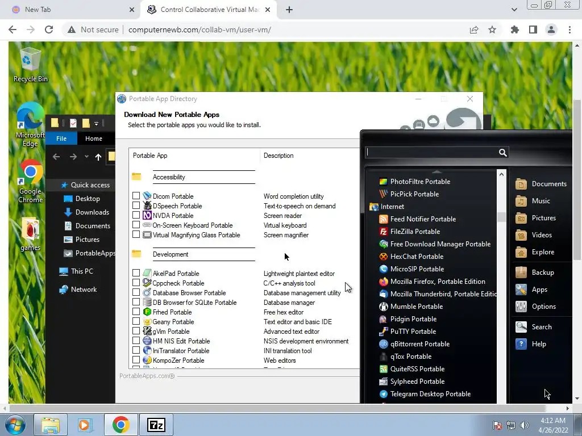Open Backup in PortableApps menu
This screenshot has width=582, height=436.
pos(535,272)
